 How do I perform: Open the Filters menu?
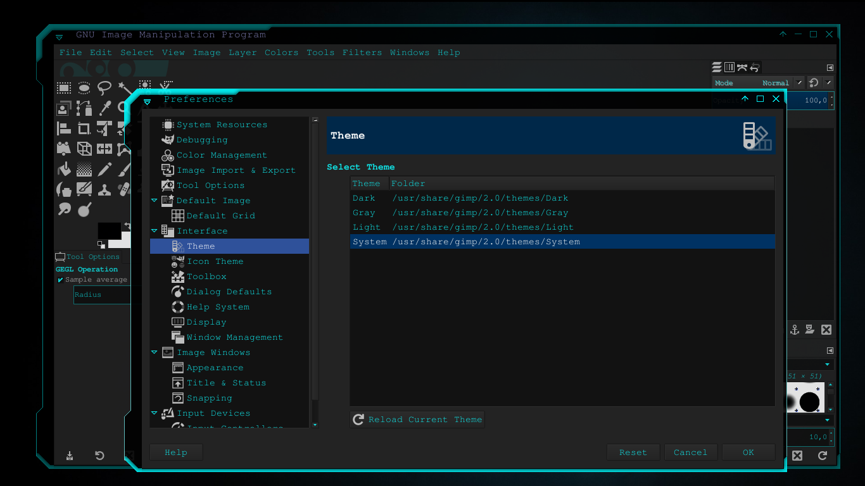362,53
